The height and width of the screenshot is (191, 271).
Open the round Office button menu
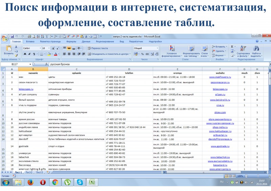pos(4,38)
